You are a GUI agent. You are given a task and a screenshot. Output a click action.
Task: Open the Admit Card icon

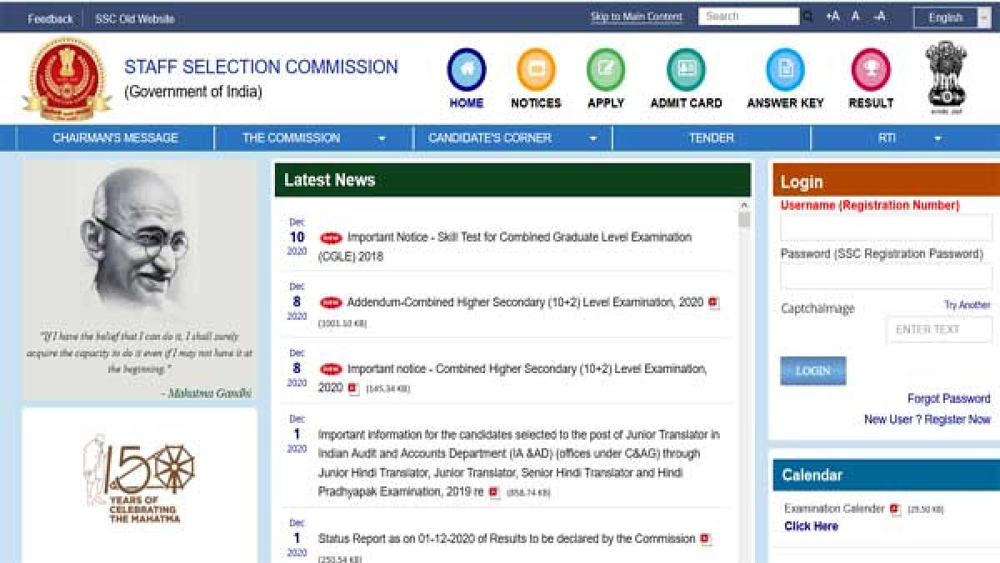tap(686, 70)
